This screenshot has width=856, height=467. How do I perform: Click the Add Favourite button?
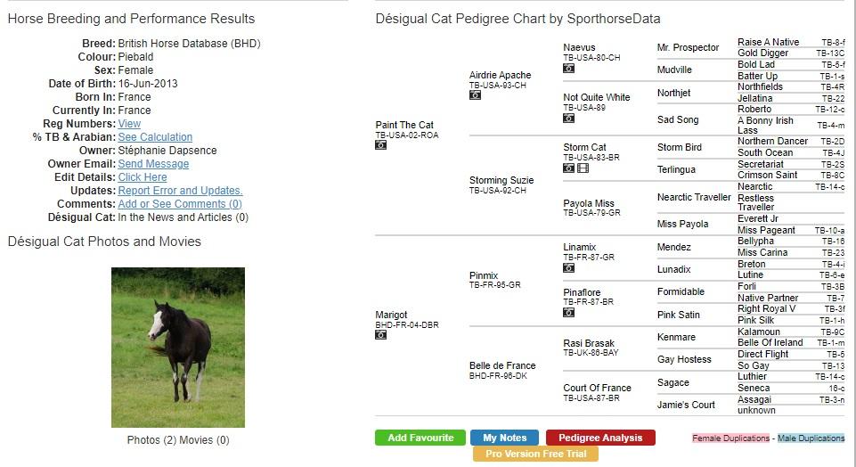(x=420, y=438)
